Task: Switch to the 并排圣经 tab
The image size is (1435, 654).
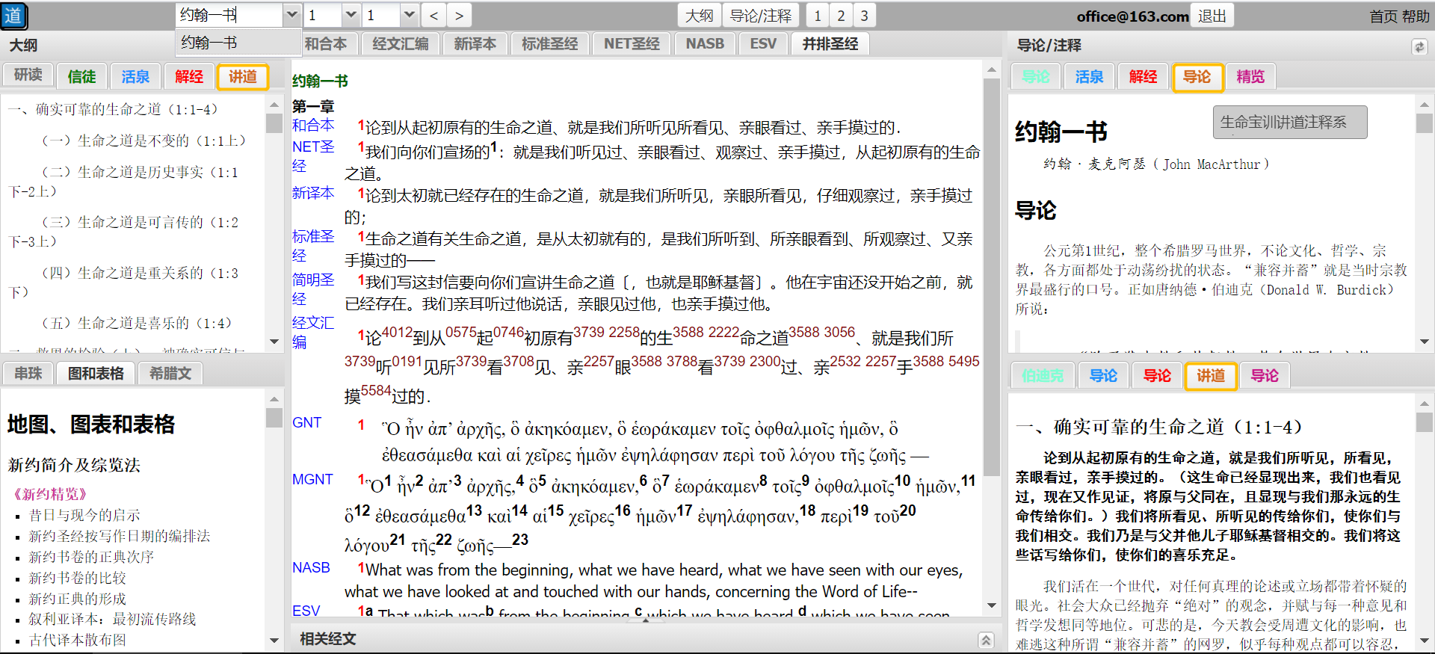Action: [830, 44]
